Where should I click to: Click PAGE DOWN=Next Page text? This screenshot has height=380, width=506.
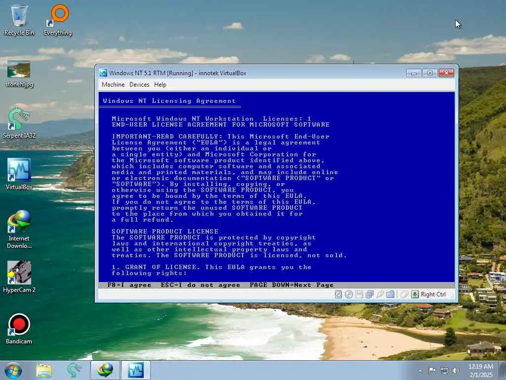click(292, 285)
